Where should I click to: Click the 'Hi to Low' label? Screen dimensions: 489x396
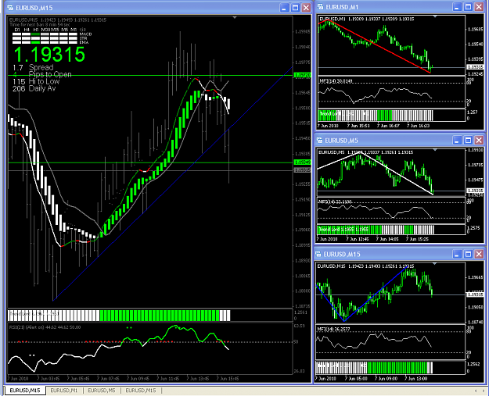point(45,81)
